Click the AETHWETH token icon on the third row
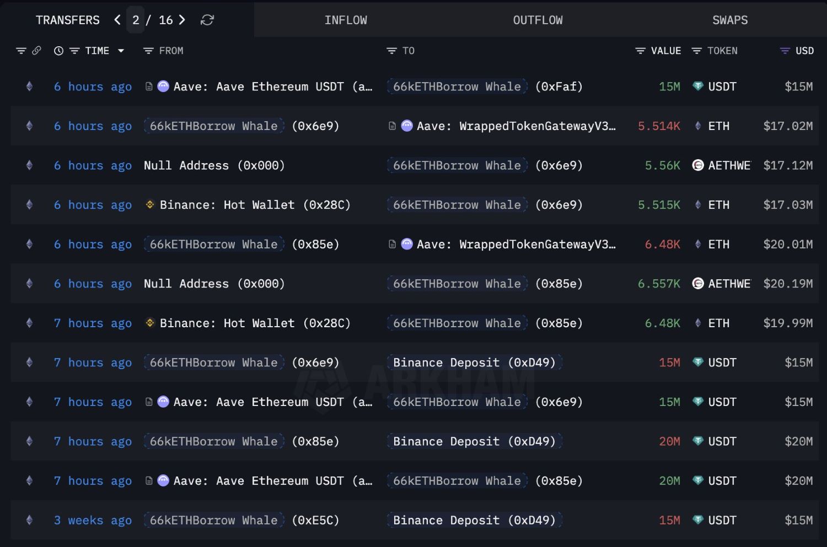The image size is (827, 547). click(x=698, y=165)
